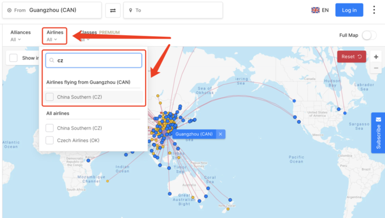Remove the Guangzhou (CAN) map label
This screenshot has height=218, width=385.
pyautogui.click(x=220, y=134)
